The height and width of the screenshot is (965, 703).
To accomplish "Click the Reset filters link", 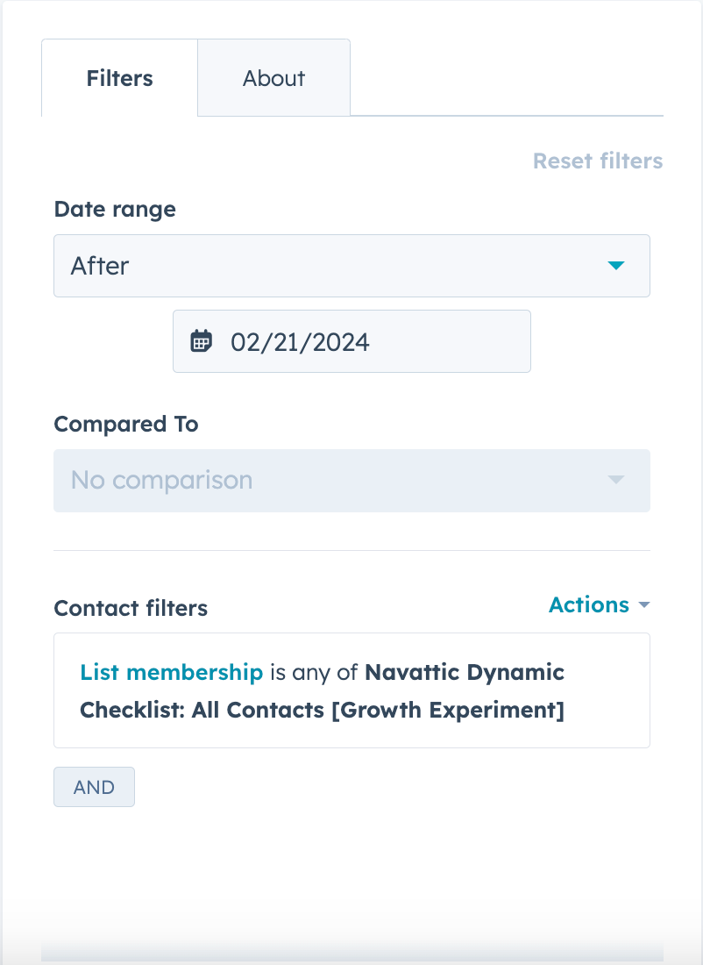I will [x=597, y=161].
